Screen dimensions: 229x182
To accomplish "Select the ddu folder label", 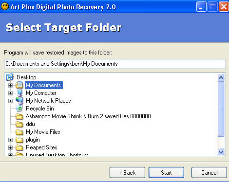I will coord(30,124).
